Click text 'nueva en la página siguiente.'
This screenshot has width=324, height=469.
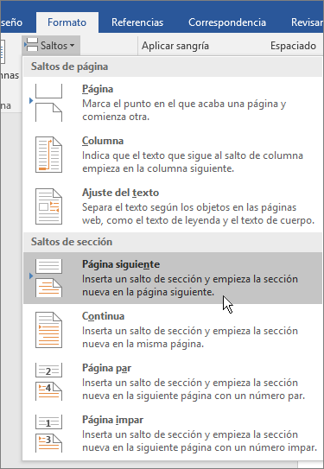pos(149,292)
